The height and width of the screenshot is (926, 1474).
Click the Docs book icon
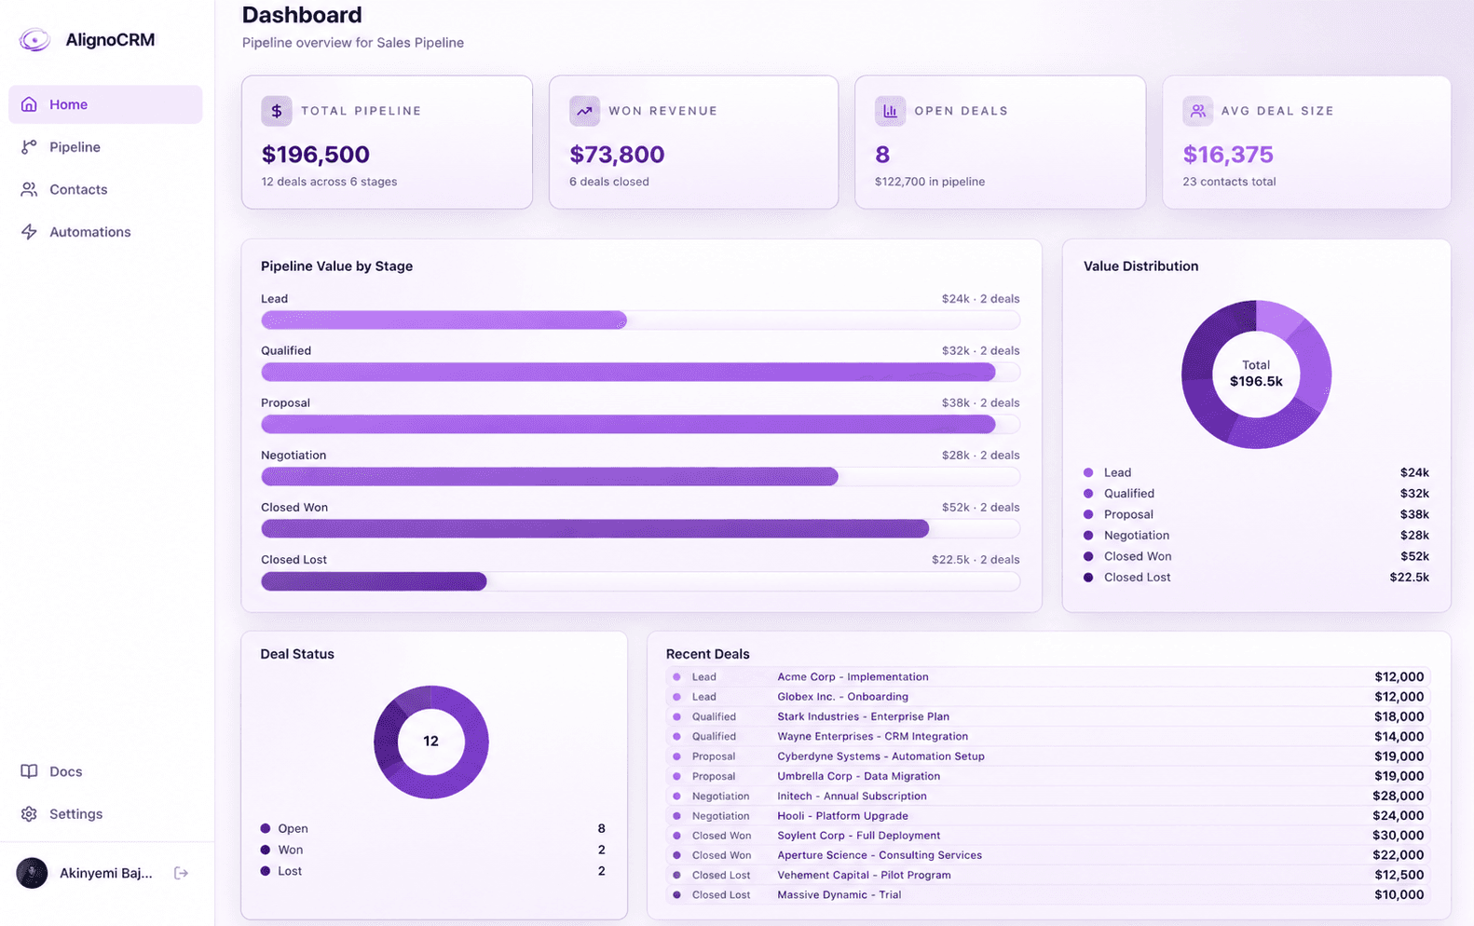[x=29, y=771]
